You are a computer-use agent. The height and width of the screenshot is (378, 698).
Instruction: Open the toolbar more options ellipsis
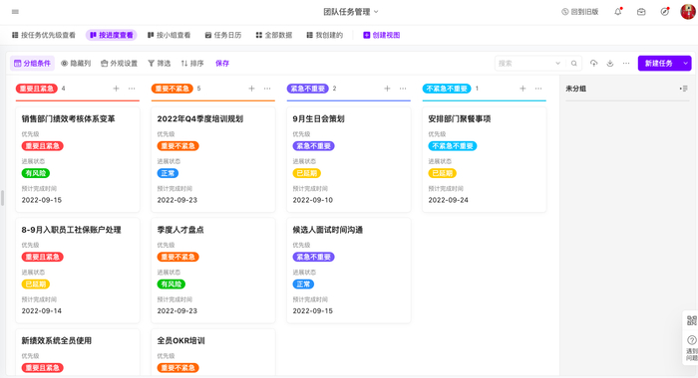[626, 63]
